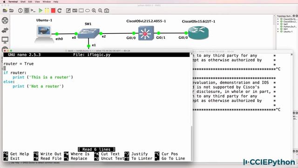Stop all nodes with red square button
298x168 pixels.
53,11
